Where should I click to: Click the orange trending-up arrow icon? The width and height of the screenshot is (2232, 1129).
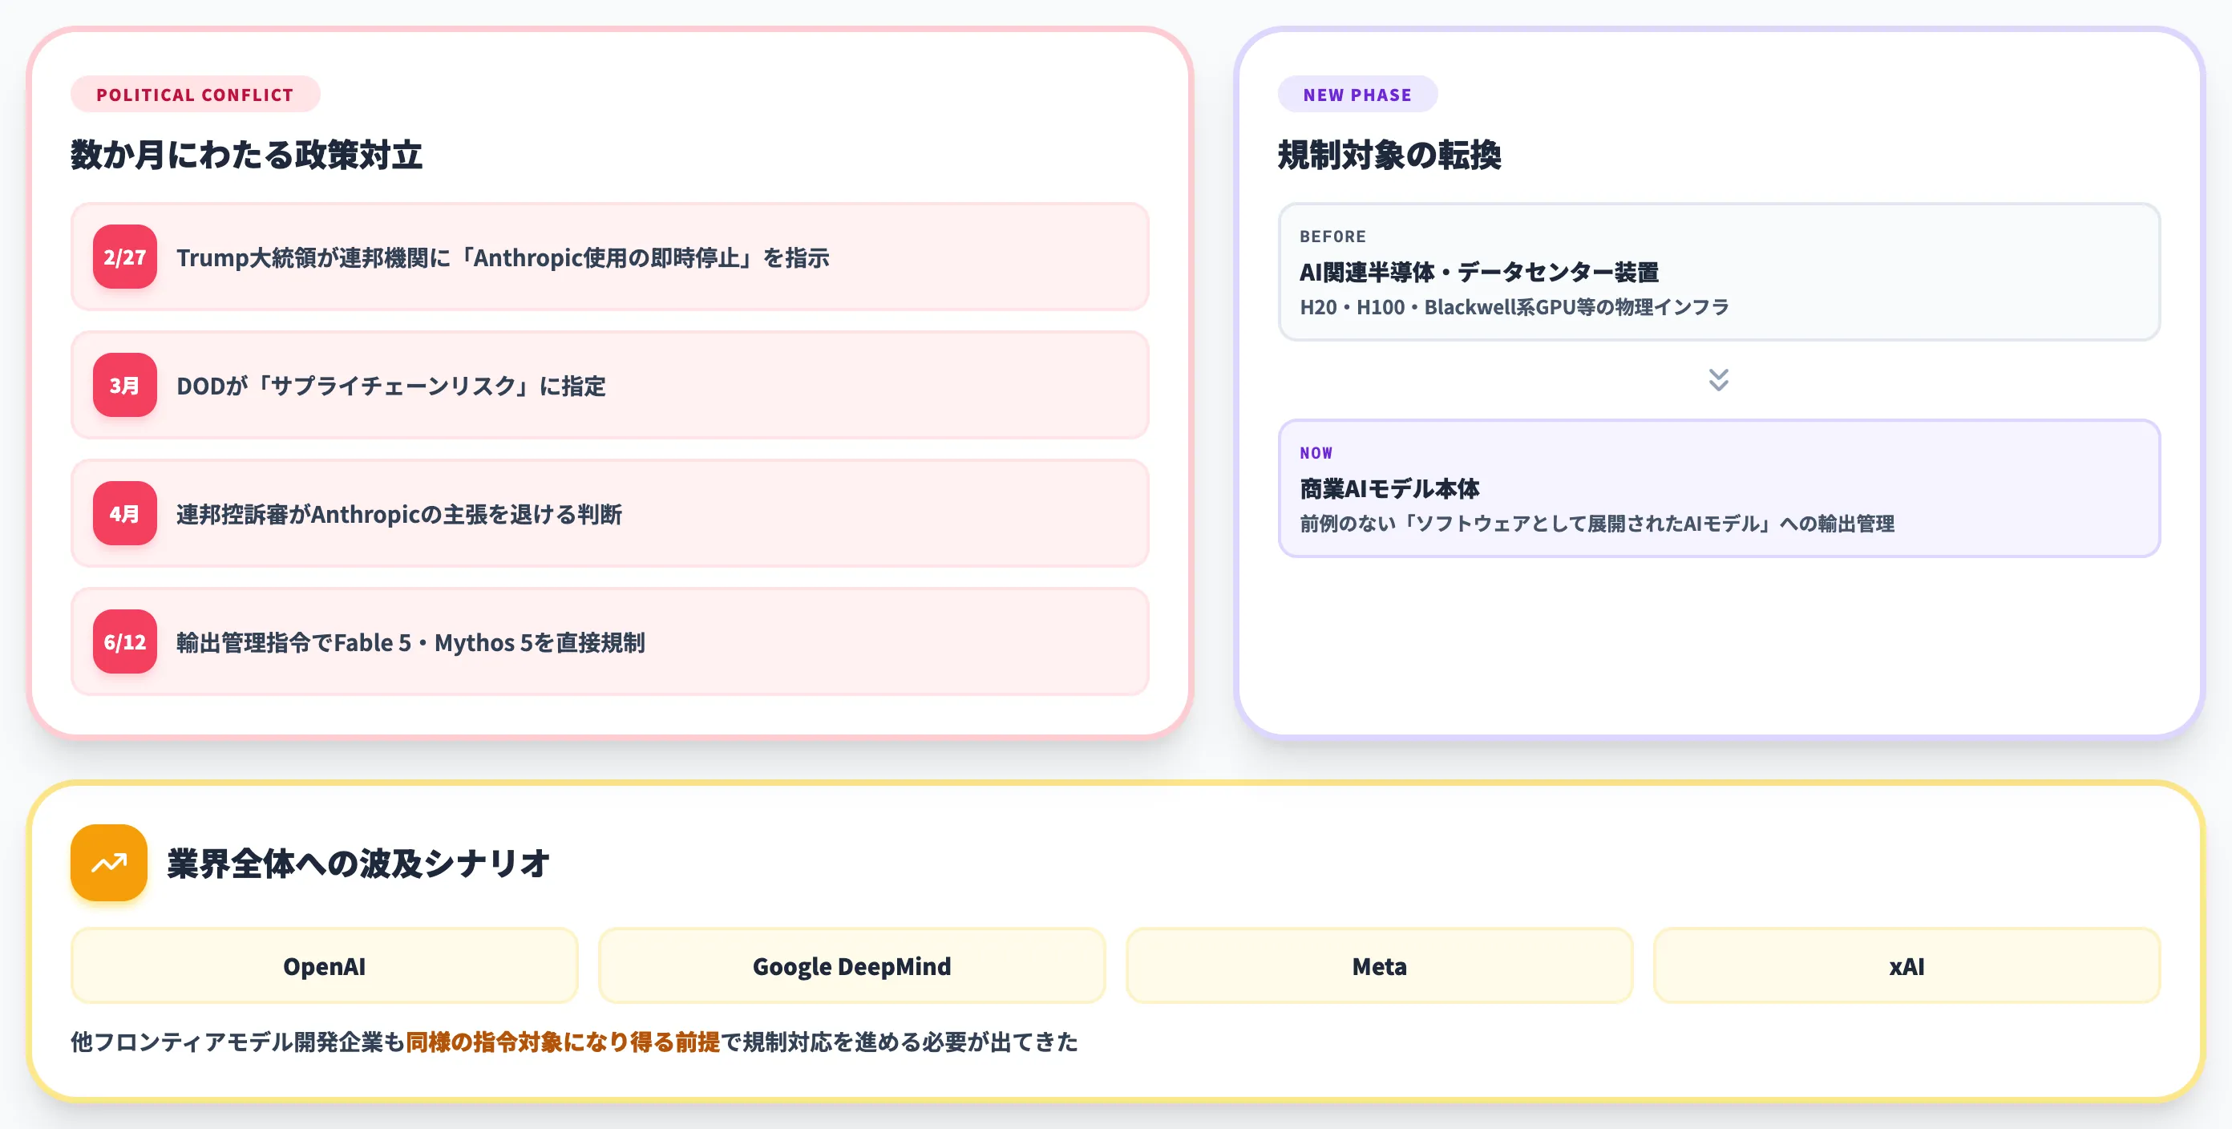coord(108,862)
